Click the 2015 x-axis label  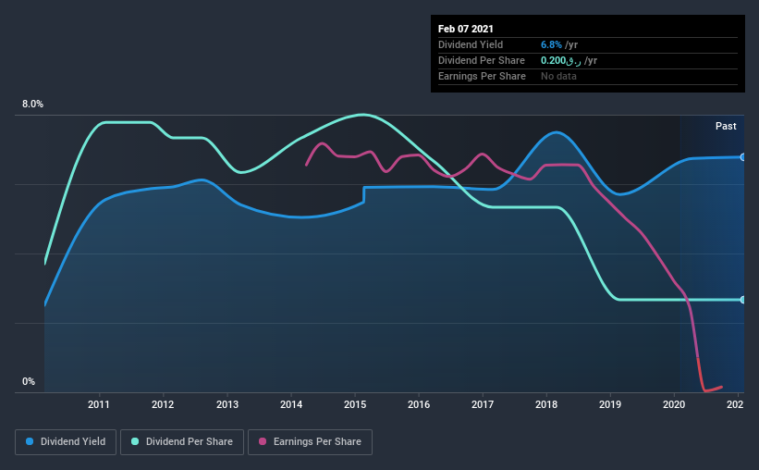click(355, 404)
